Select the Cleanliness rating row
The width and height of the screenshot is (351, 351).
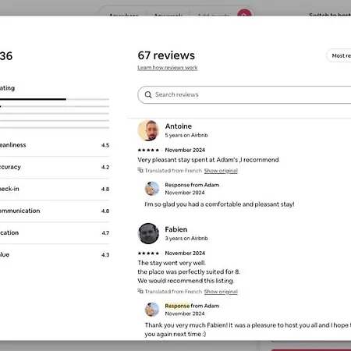pos(55,145)
